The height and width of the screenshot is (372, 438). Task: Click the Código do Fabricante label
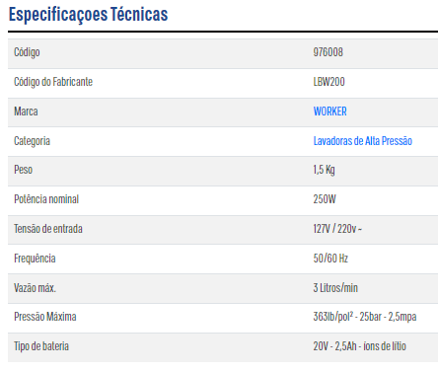click(x=53, y=82)
